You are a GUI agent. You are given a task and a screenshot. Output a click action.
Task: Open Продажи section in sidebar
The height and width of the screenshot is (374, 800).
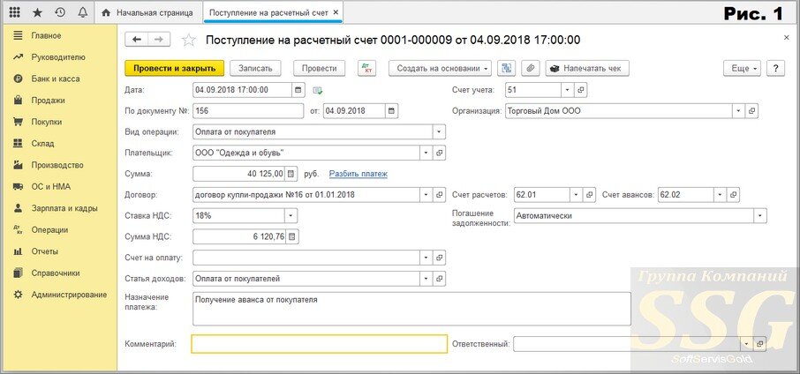click(48, 101)
